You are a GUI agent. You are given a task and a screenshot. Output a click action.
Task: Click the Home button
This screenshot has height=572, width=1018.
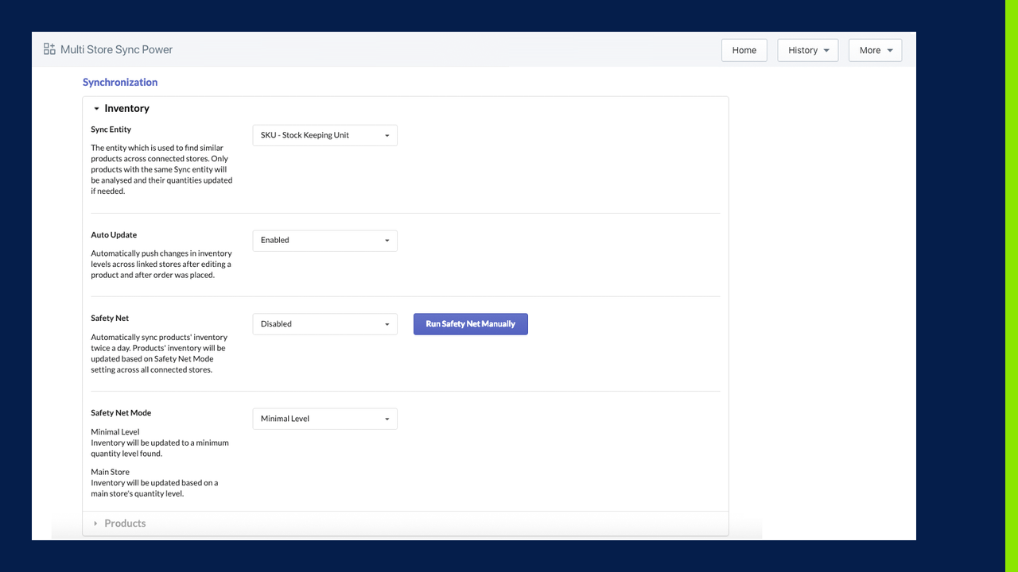click(x=744, y=49)
